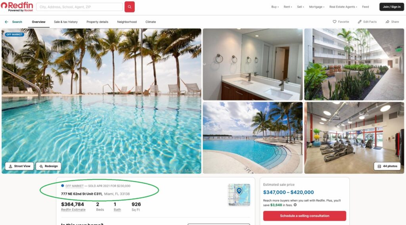Screen dimensions: 406x225
Task: Expand the Rent dropdown menu
Action: point(287,7)
